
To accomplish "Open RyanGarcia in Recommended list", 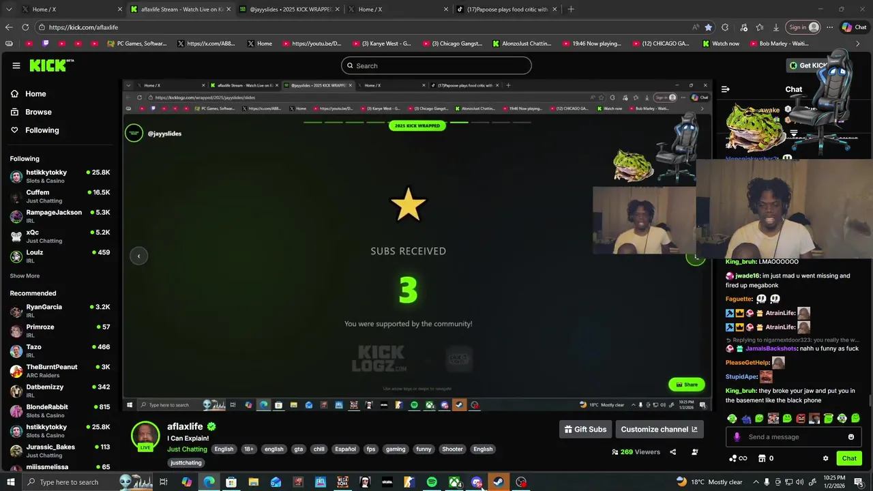I will click(x=60, y=311).
